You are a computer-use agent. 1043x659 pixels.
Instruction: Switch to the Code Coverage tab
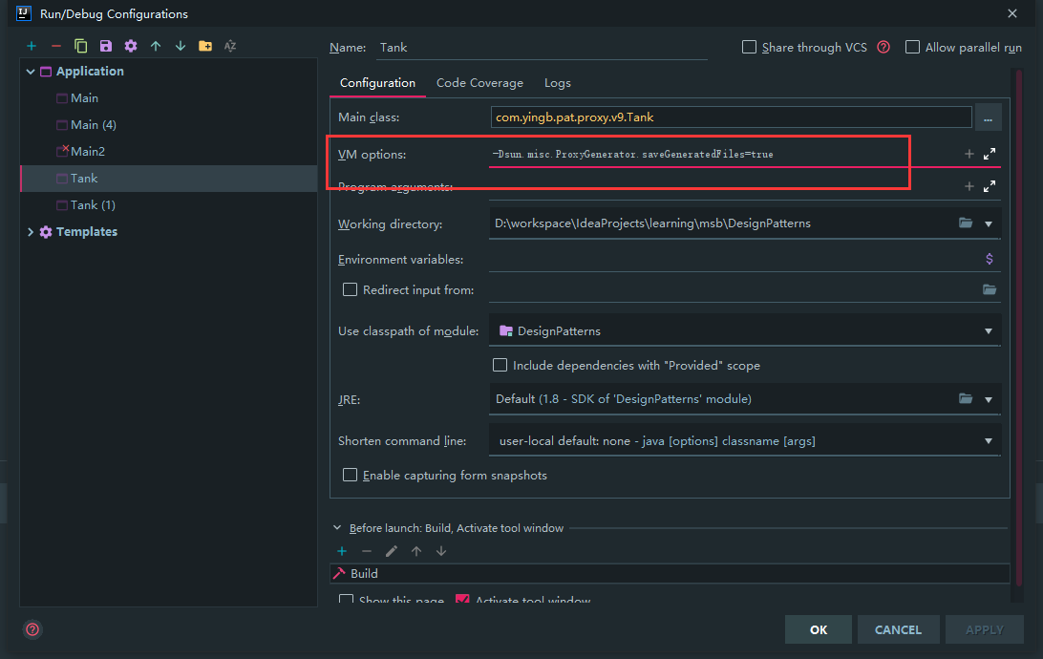tap(479, 83)
